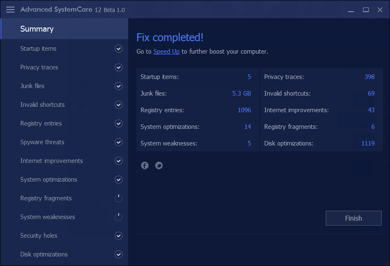This screenshot has width=390, height=266.
Task: Click the Invalid shortcuts checkmark icon
Action: [x=119, y=105]
